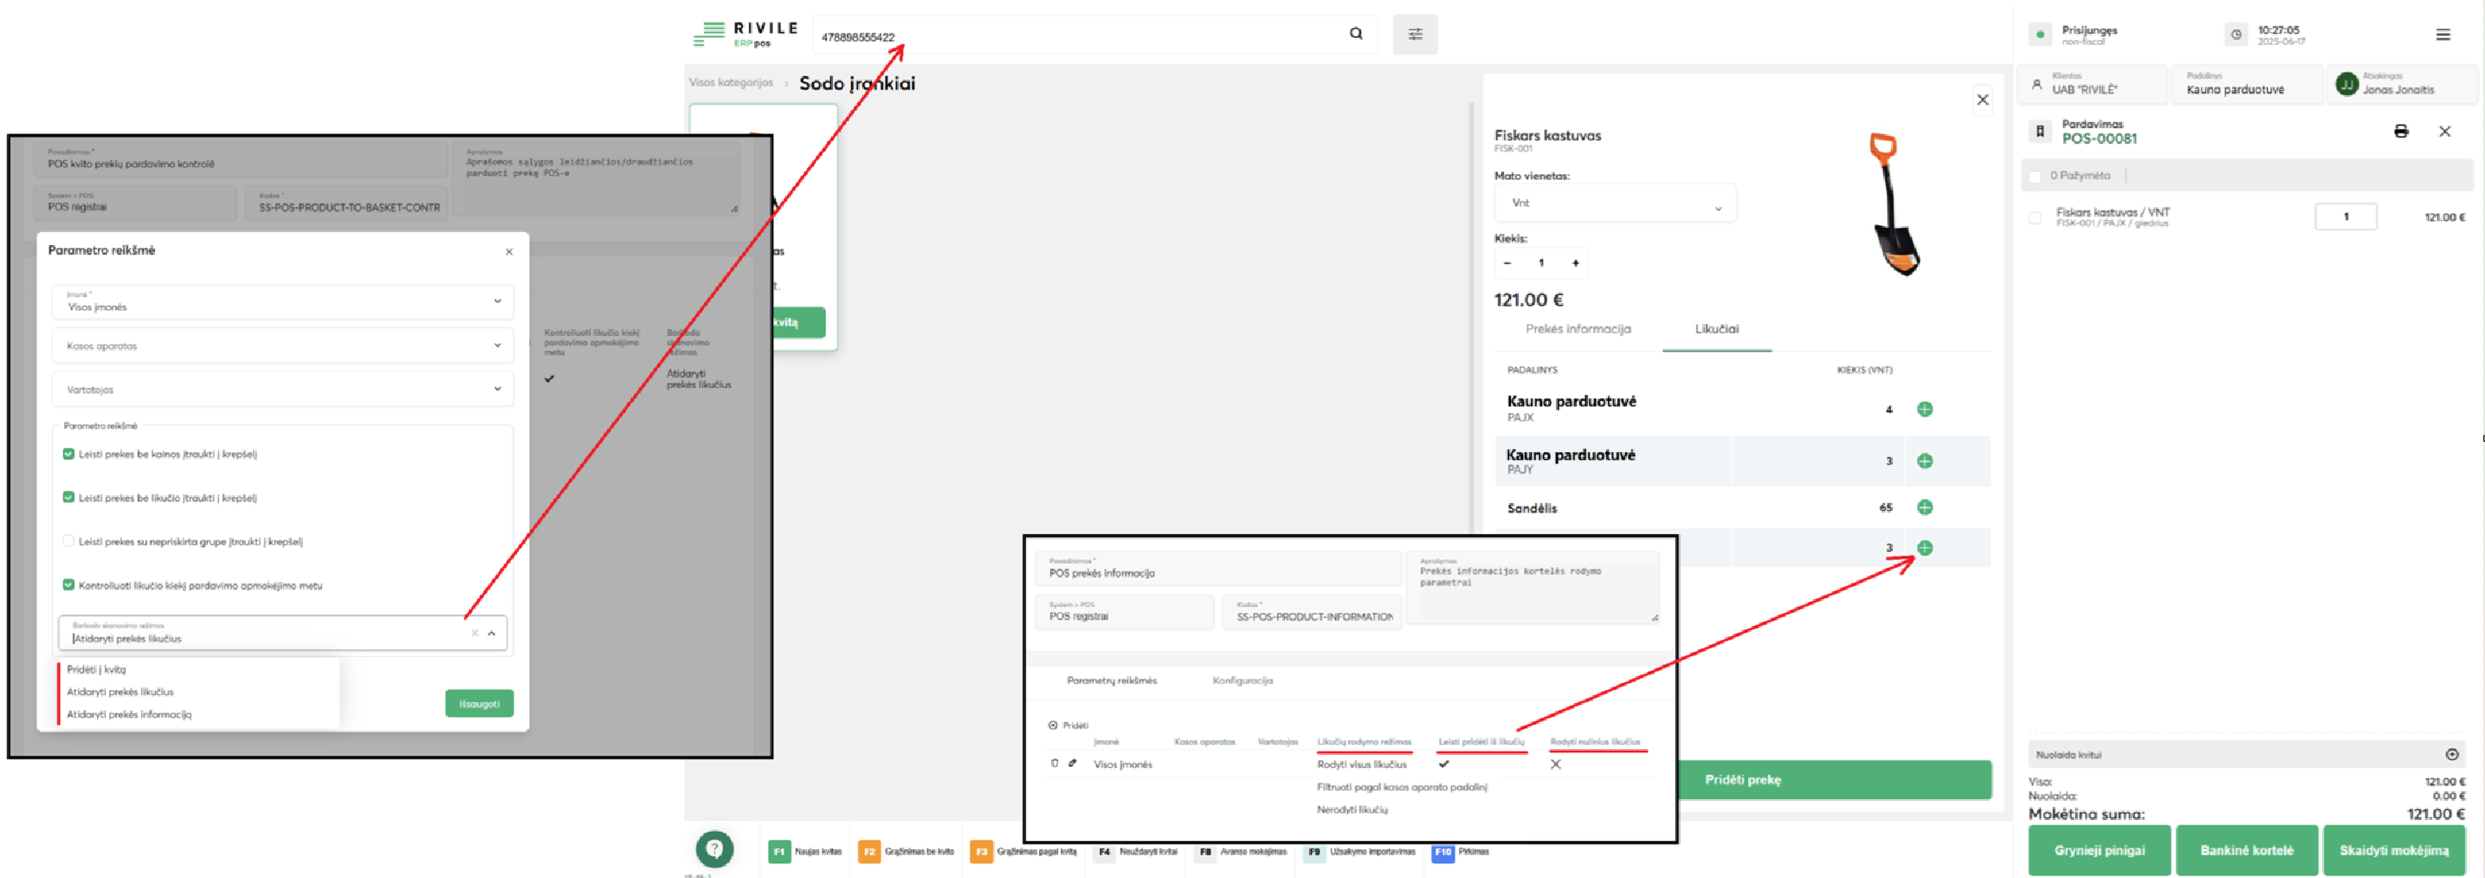The height and width of the screenshot is (878, 2485).
Task: Click the Išsaugoti button
Action: click(x=479, y=703)
